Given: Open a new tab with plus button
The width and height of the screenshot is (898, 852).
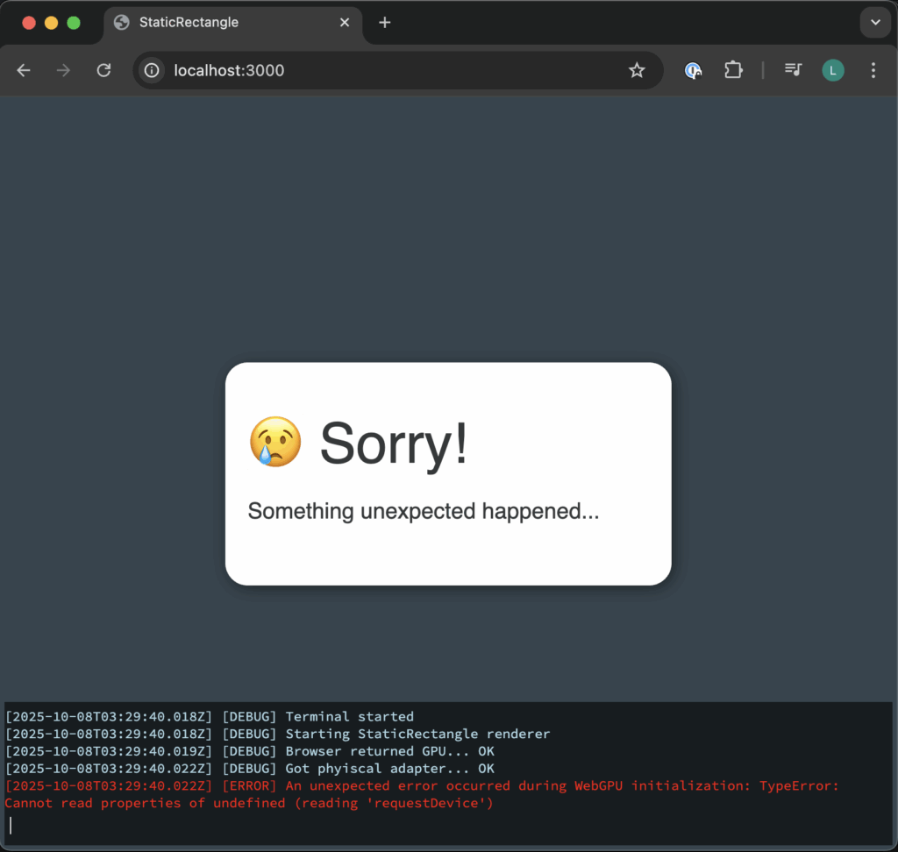Looking at the screenshot, I should point(384,22).
